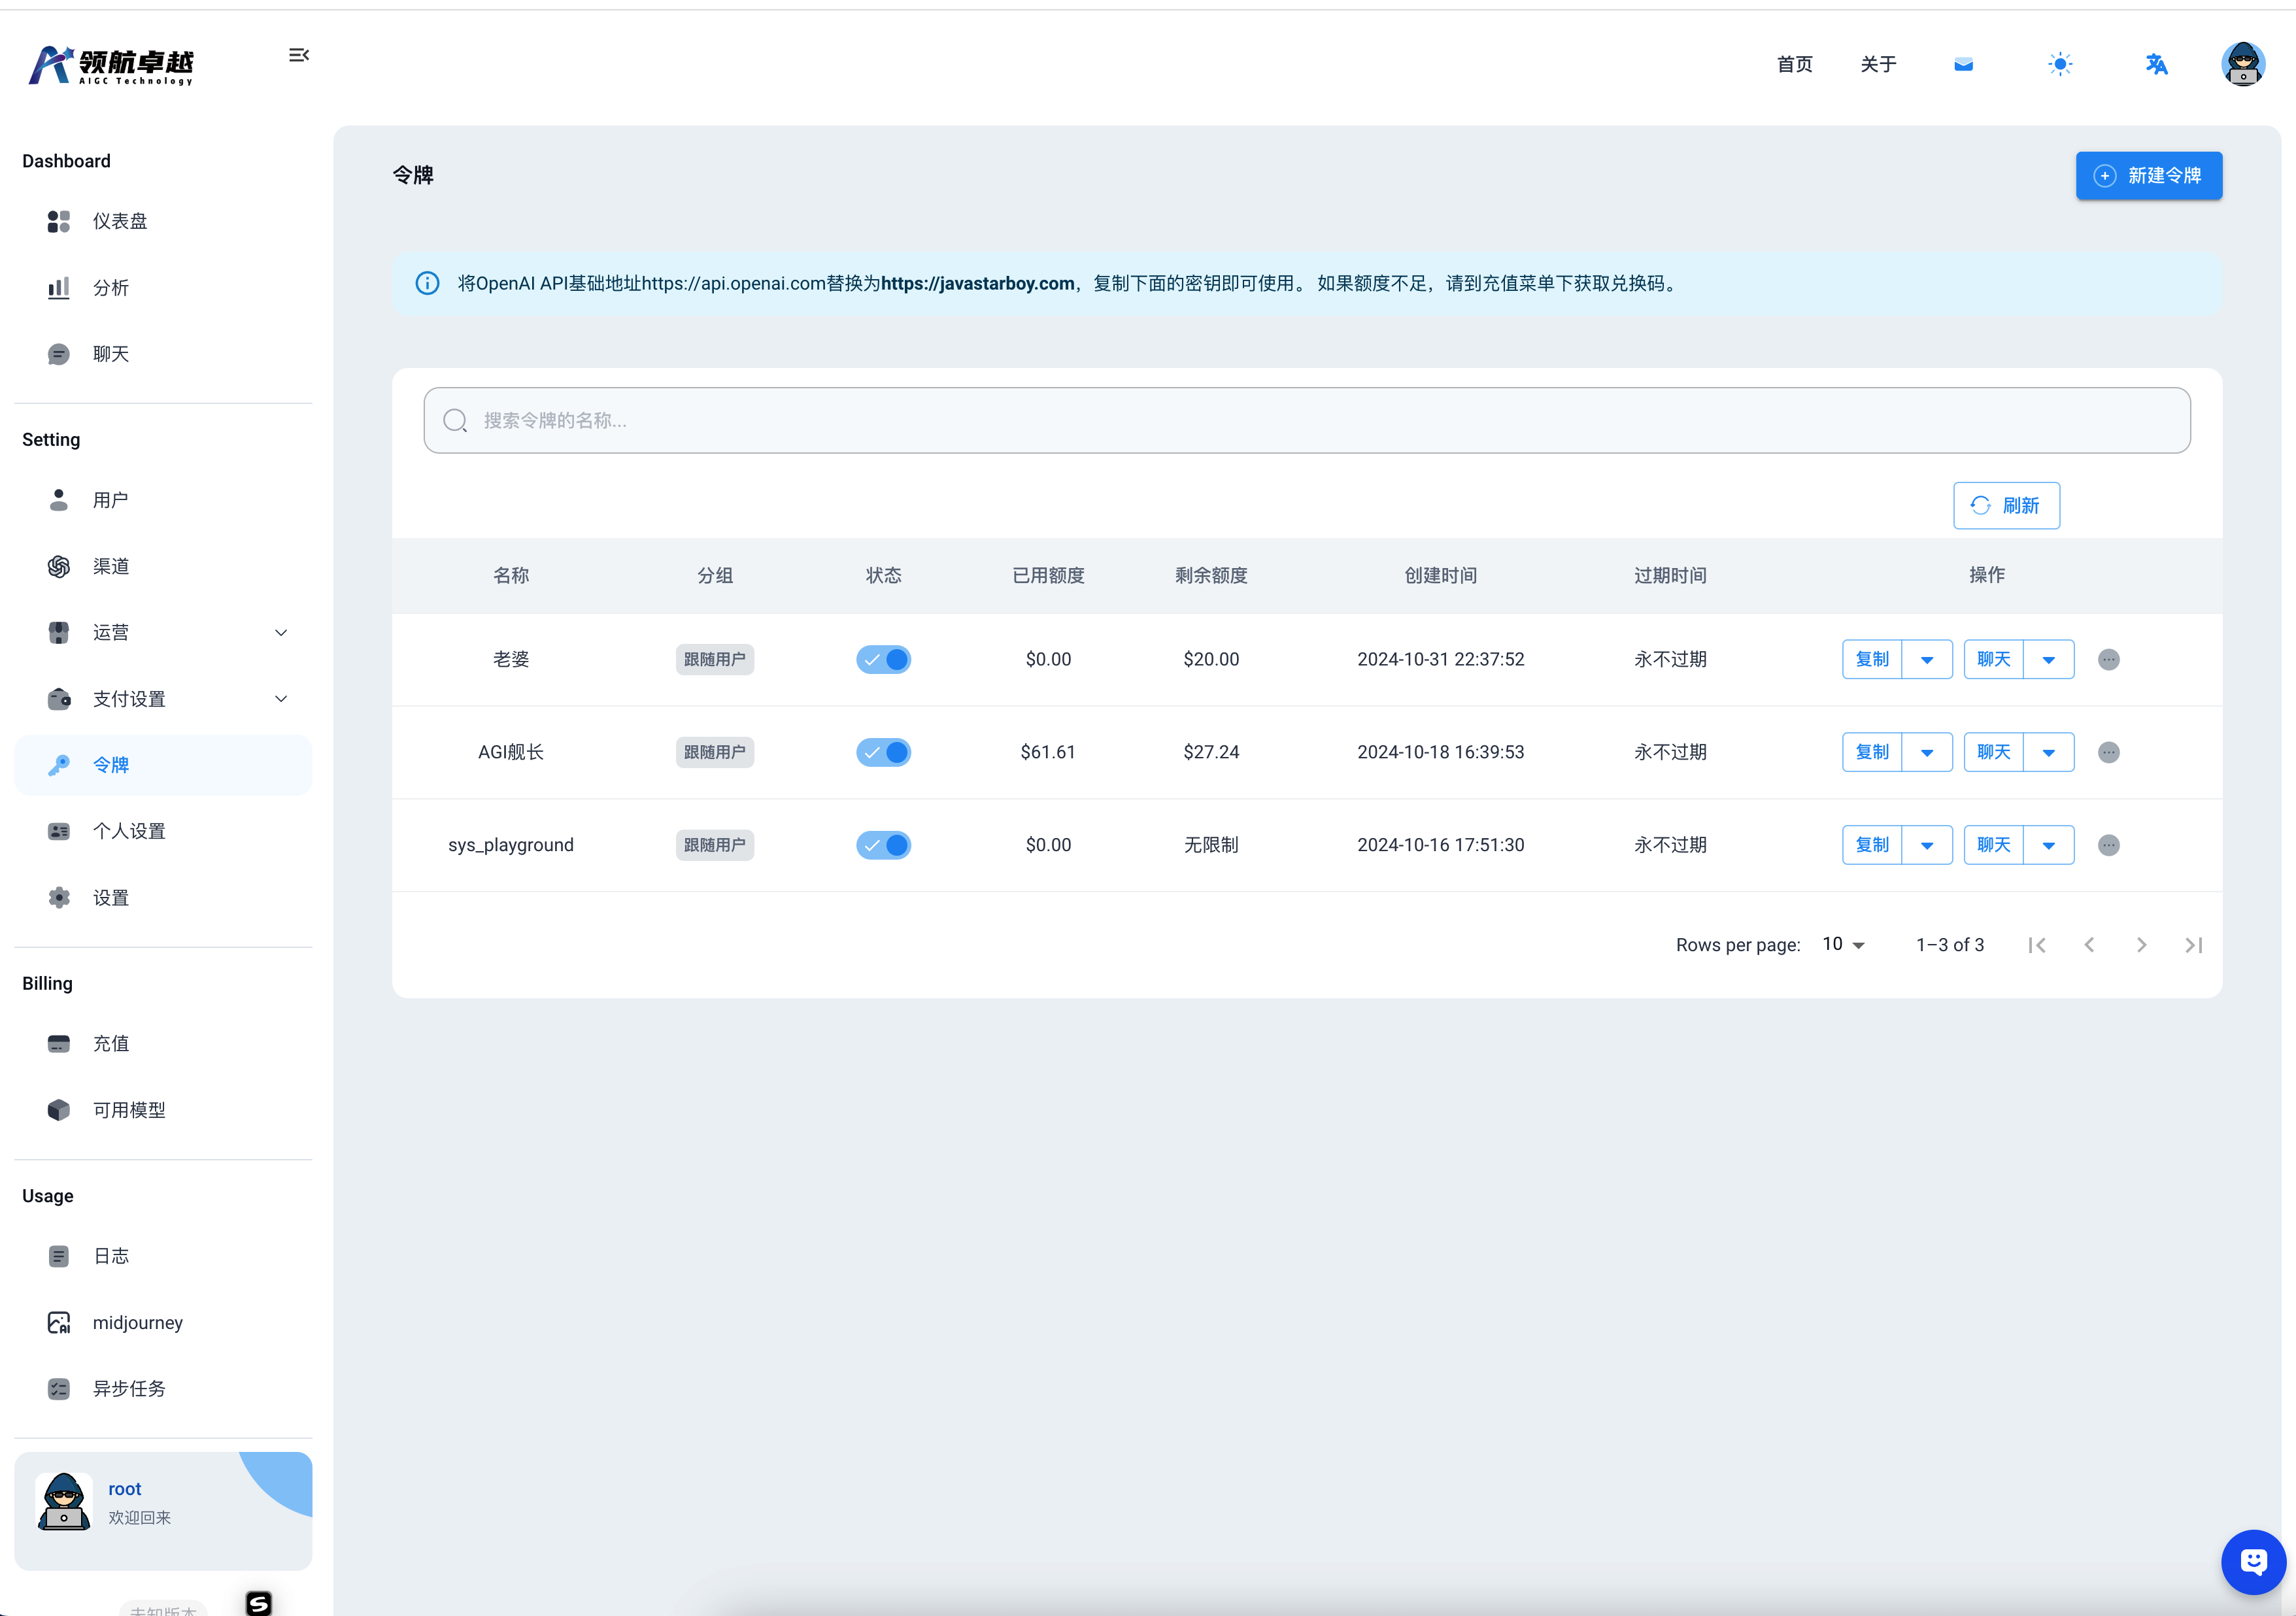Image resolution: width=2296 pixels, height=1616 pixels.
Task: Focus the token name search field
Action: [x=1306, y=421]
